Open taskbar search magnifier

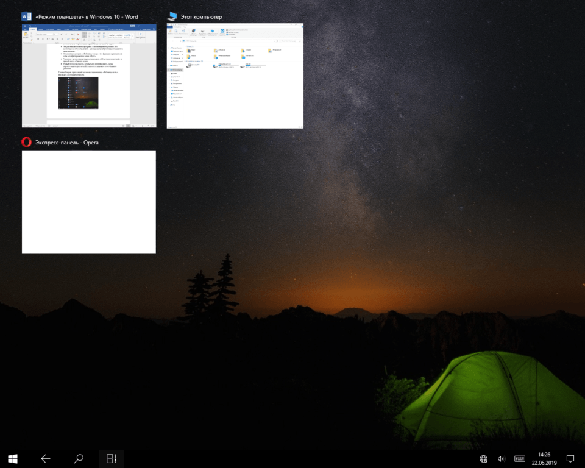click(x=79, y=459)
